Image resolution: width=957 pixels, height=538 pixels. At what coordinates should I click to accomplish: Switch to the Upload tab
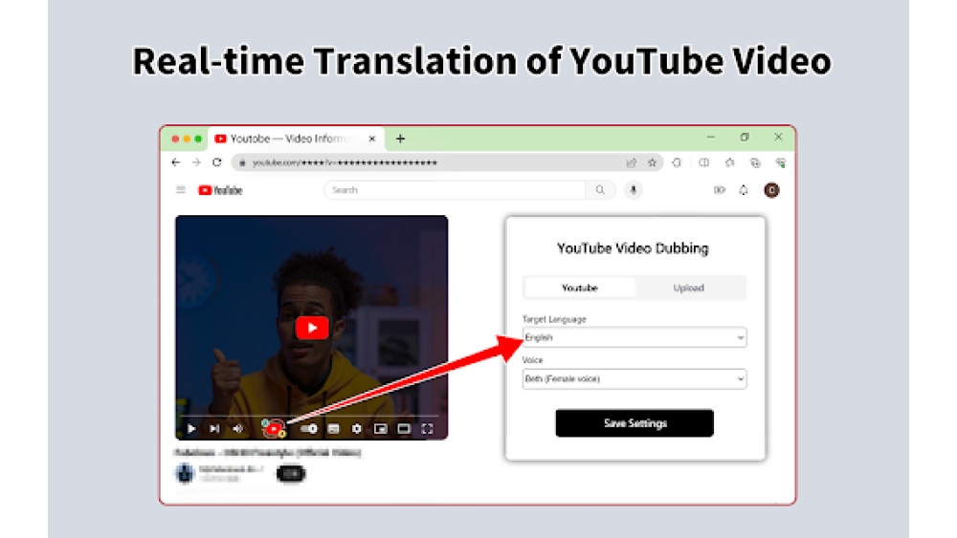[688, 288]
